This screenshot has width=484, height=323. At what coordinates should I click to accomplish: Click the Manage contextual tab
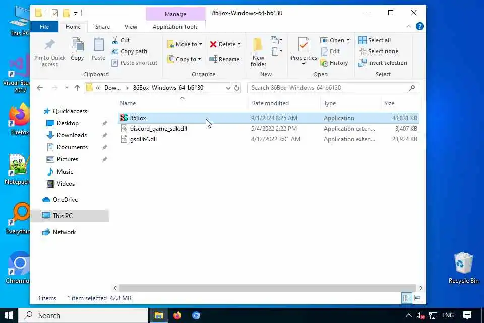tap(175, 14)
